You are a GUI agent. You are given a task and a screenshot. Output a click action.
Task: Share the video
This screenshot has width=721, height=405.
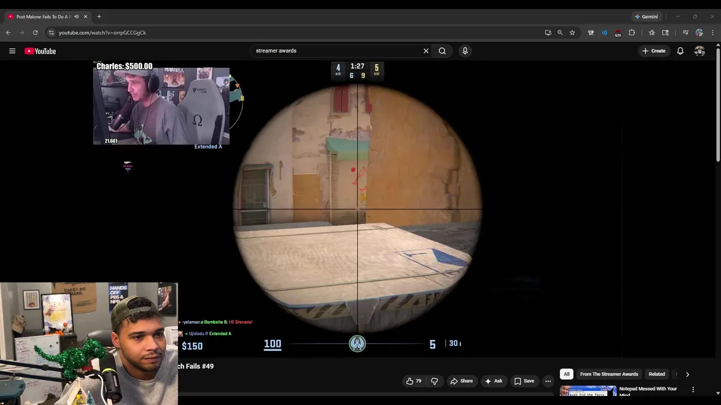tap(461, 381)
